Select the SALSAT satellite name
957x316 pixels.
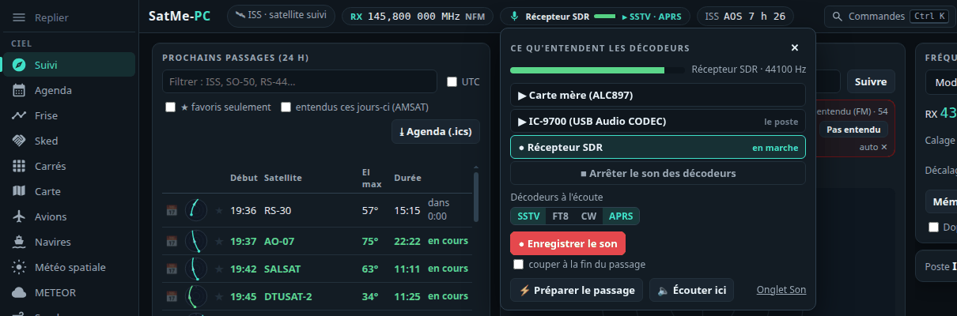[282, 269]
